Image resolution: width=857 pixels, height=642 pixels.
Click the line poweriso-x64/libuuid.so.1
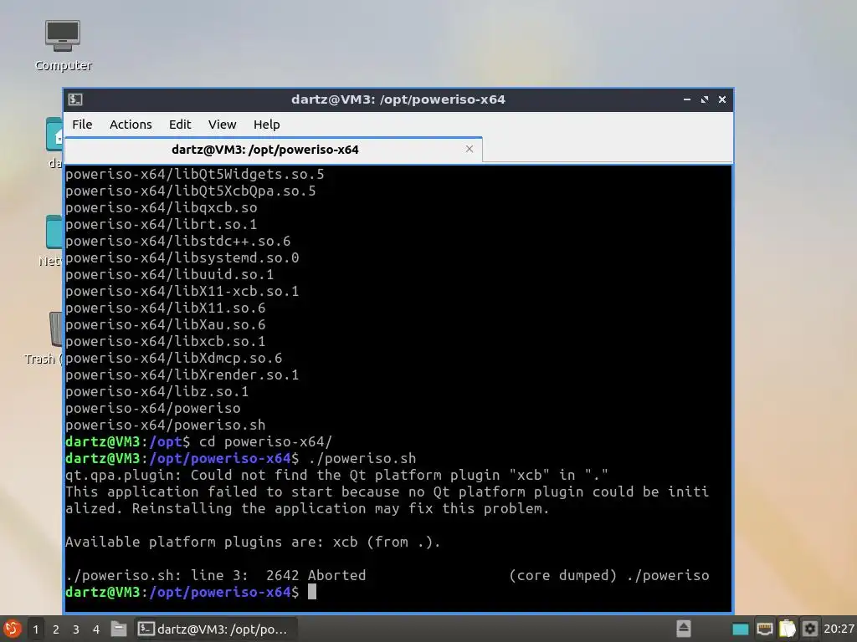[x=169, y=274]
